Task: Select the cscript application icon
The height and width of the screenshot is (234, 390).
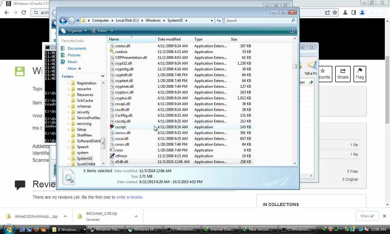Action: 112,127
